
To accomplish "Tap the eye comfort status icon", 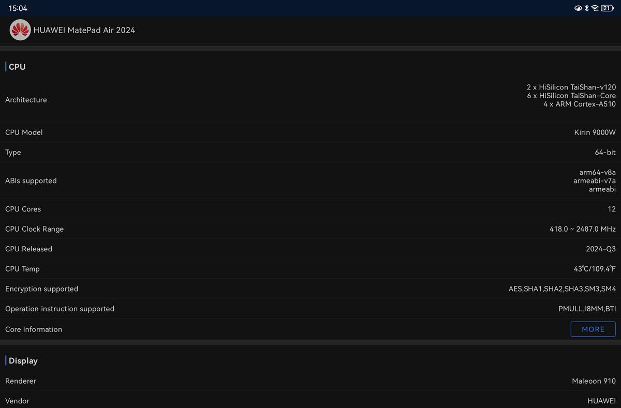I will (x=578, y=8).
